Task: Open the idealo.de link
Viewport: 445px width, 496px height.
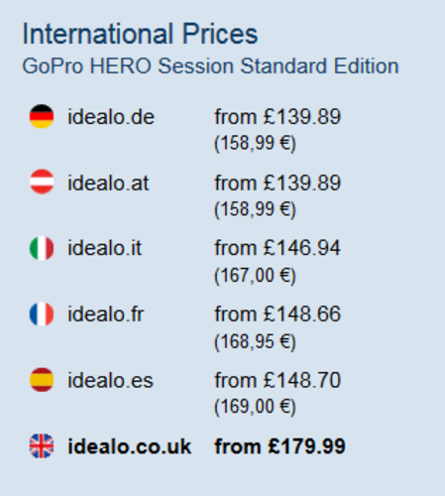Action: [x=111, y=117]
